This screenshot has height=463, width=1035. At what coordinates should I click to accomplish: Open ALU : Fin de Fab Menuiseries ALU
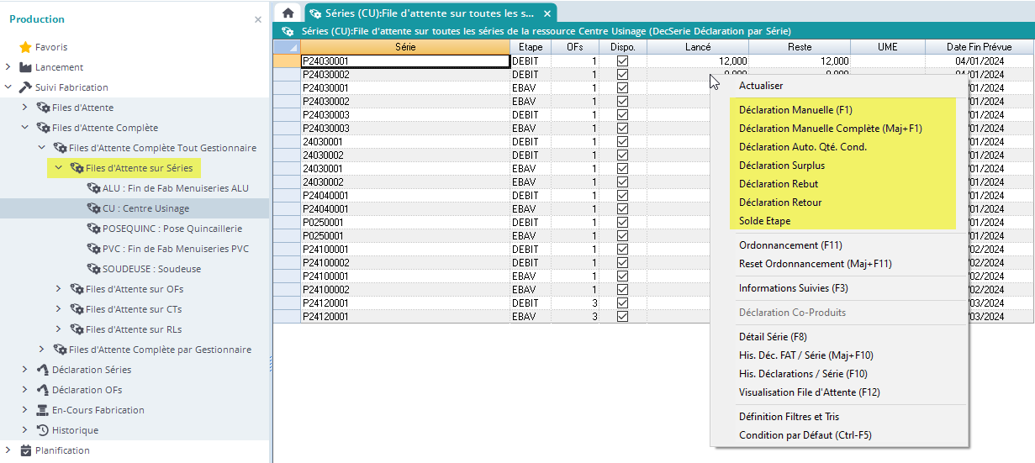[175, 188]
